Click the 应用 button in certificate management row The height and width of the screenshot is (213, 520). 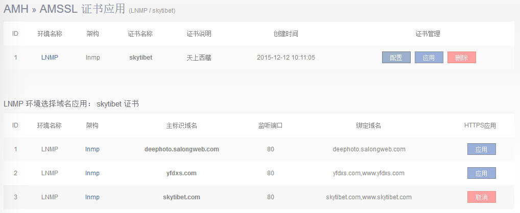(x=429, y=58)
